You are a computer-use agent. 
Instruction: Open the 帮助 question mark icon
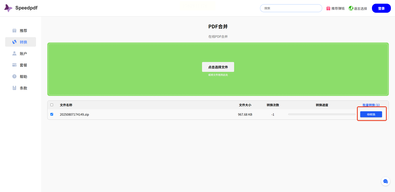[x=14, y=76]
